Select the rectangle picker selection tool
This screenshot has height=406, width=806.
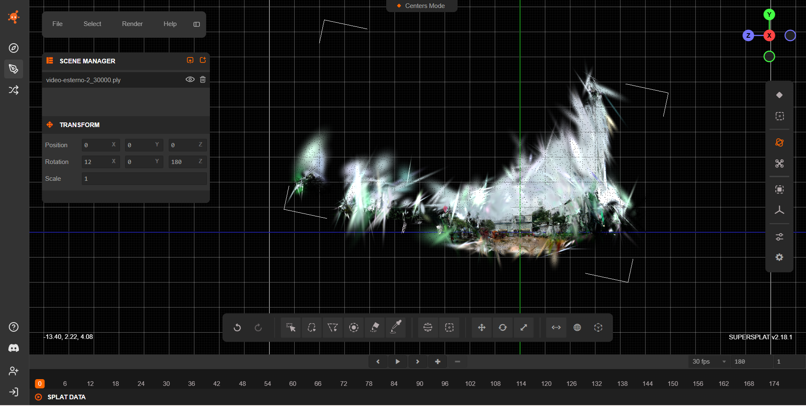(x=290, y=328)
